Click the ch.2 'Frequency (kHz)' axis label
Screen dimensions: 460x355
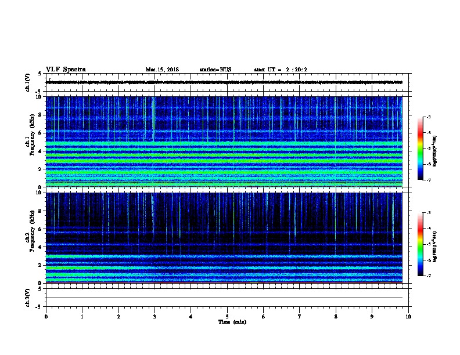click(32, 231)
